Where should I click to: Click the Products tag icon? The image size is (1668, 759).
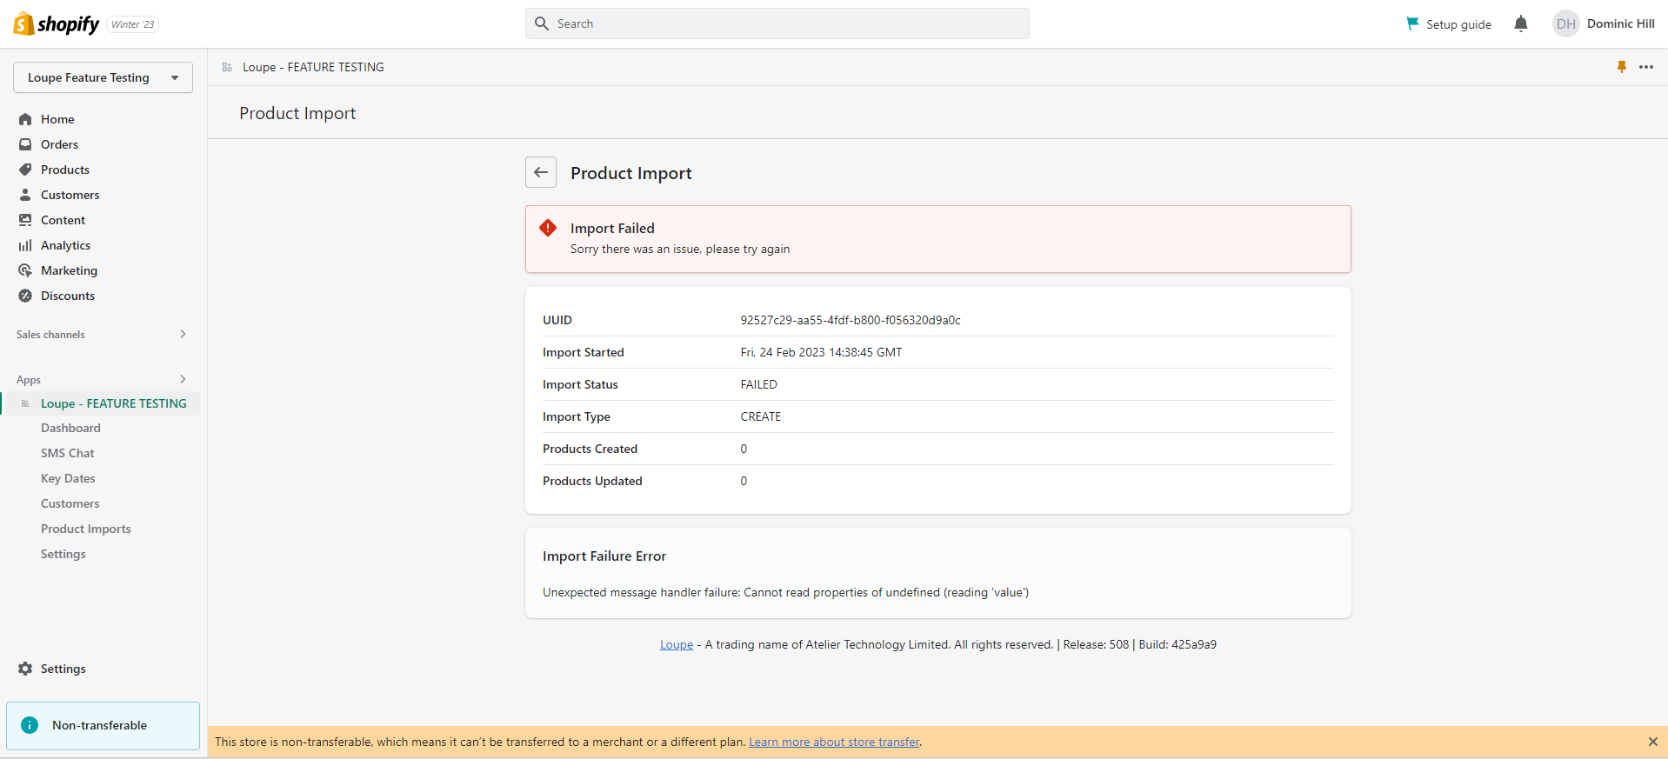point(25,170)
